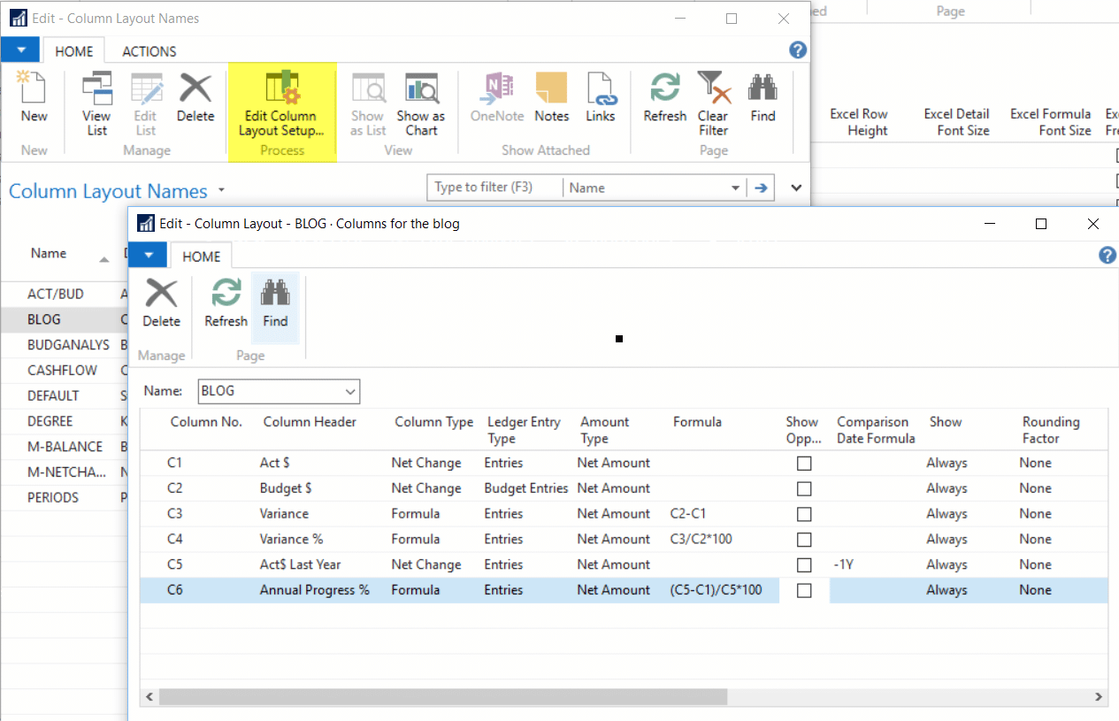Check Show Opp for the Variance row C3
Screen dimensions: 1119x721
pyautogui.click(x=803, y=513)
